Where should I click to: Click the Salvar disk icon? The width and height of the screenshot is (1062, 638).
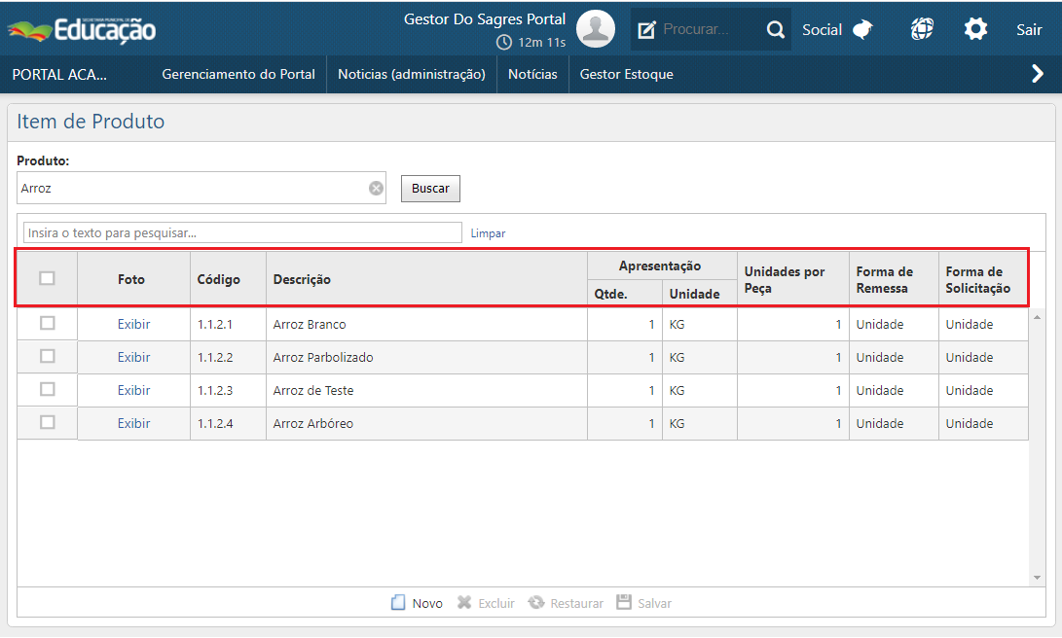pyautogui.click(x=624, y=603)
